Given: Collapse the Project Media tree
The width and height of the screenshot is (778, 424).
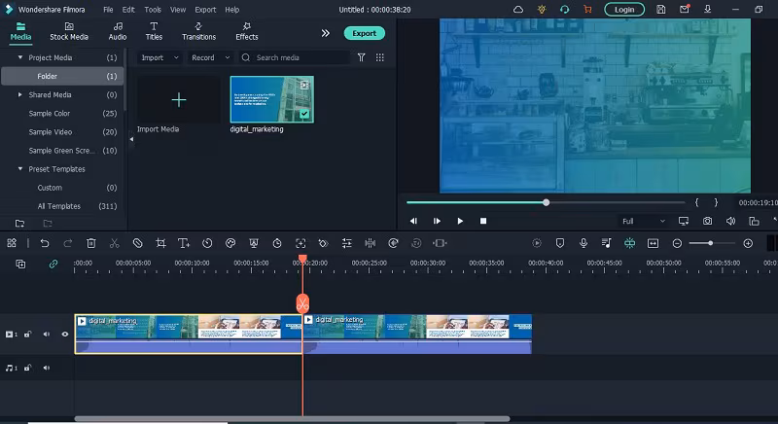Looking at the screenshot, I should [20, 57].
